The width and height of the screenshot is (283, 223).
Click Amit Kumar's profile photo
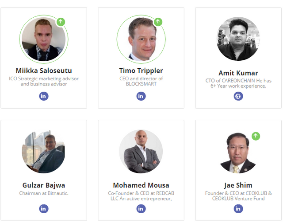(238, 39)
